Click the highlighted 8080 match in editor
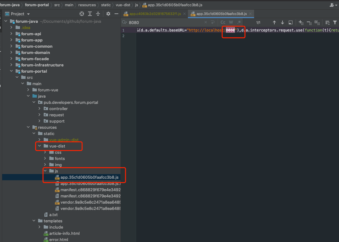 [x=230, y=30]
